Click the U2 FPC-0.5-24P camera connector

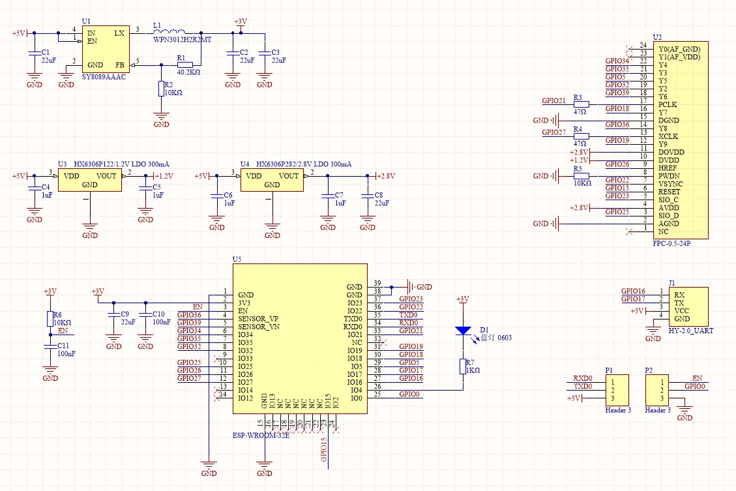(x=682, y=140)
